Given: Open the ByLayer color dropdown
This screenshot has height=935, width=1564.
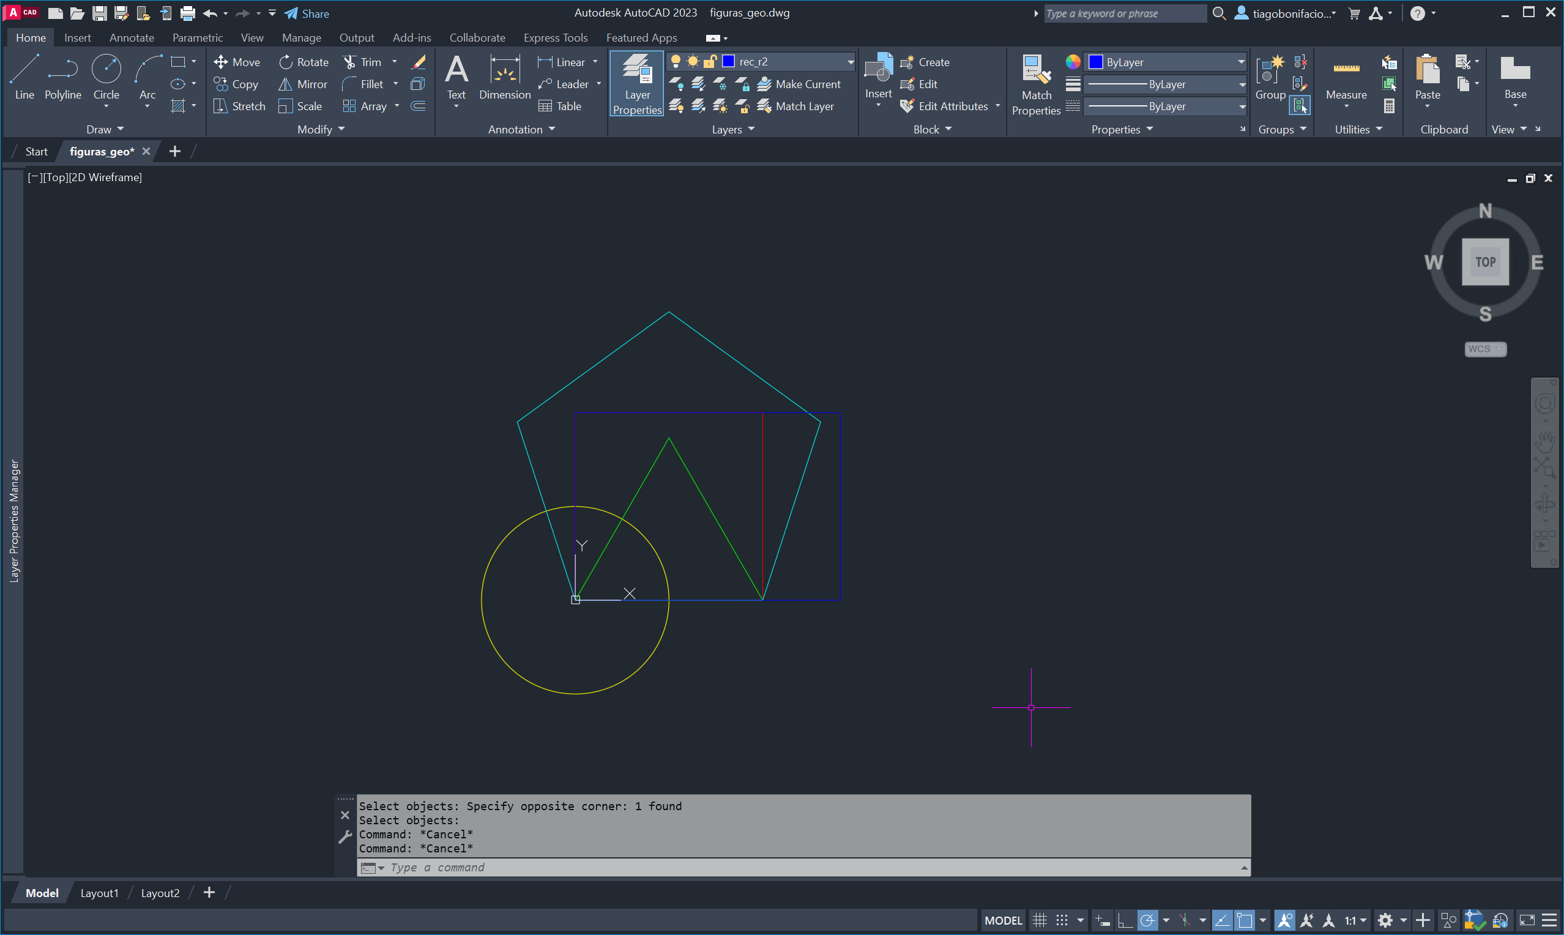Looking at the screenshot, I should pos(1240,62).
